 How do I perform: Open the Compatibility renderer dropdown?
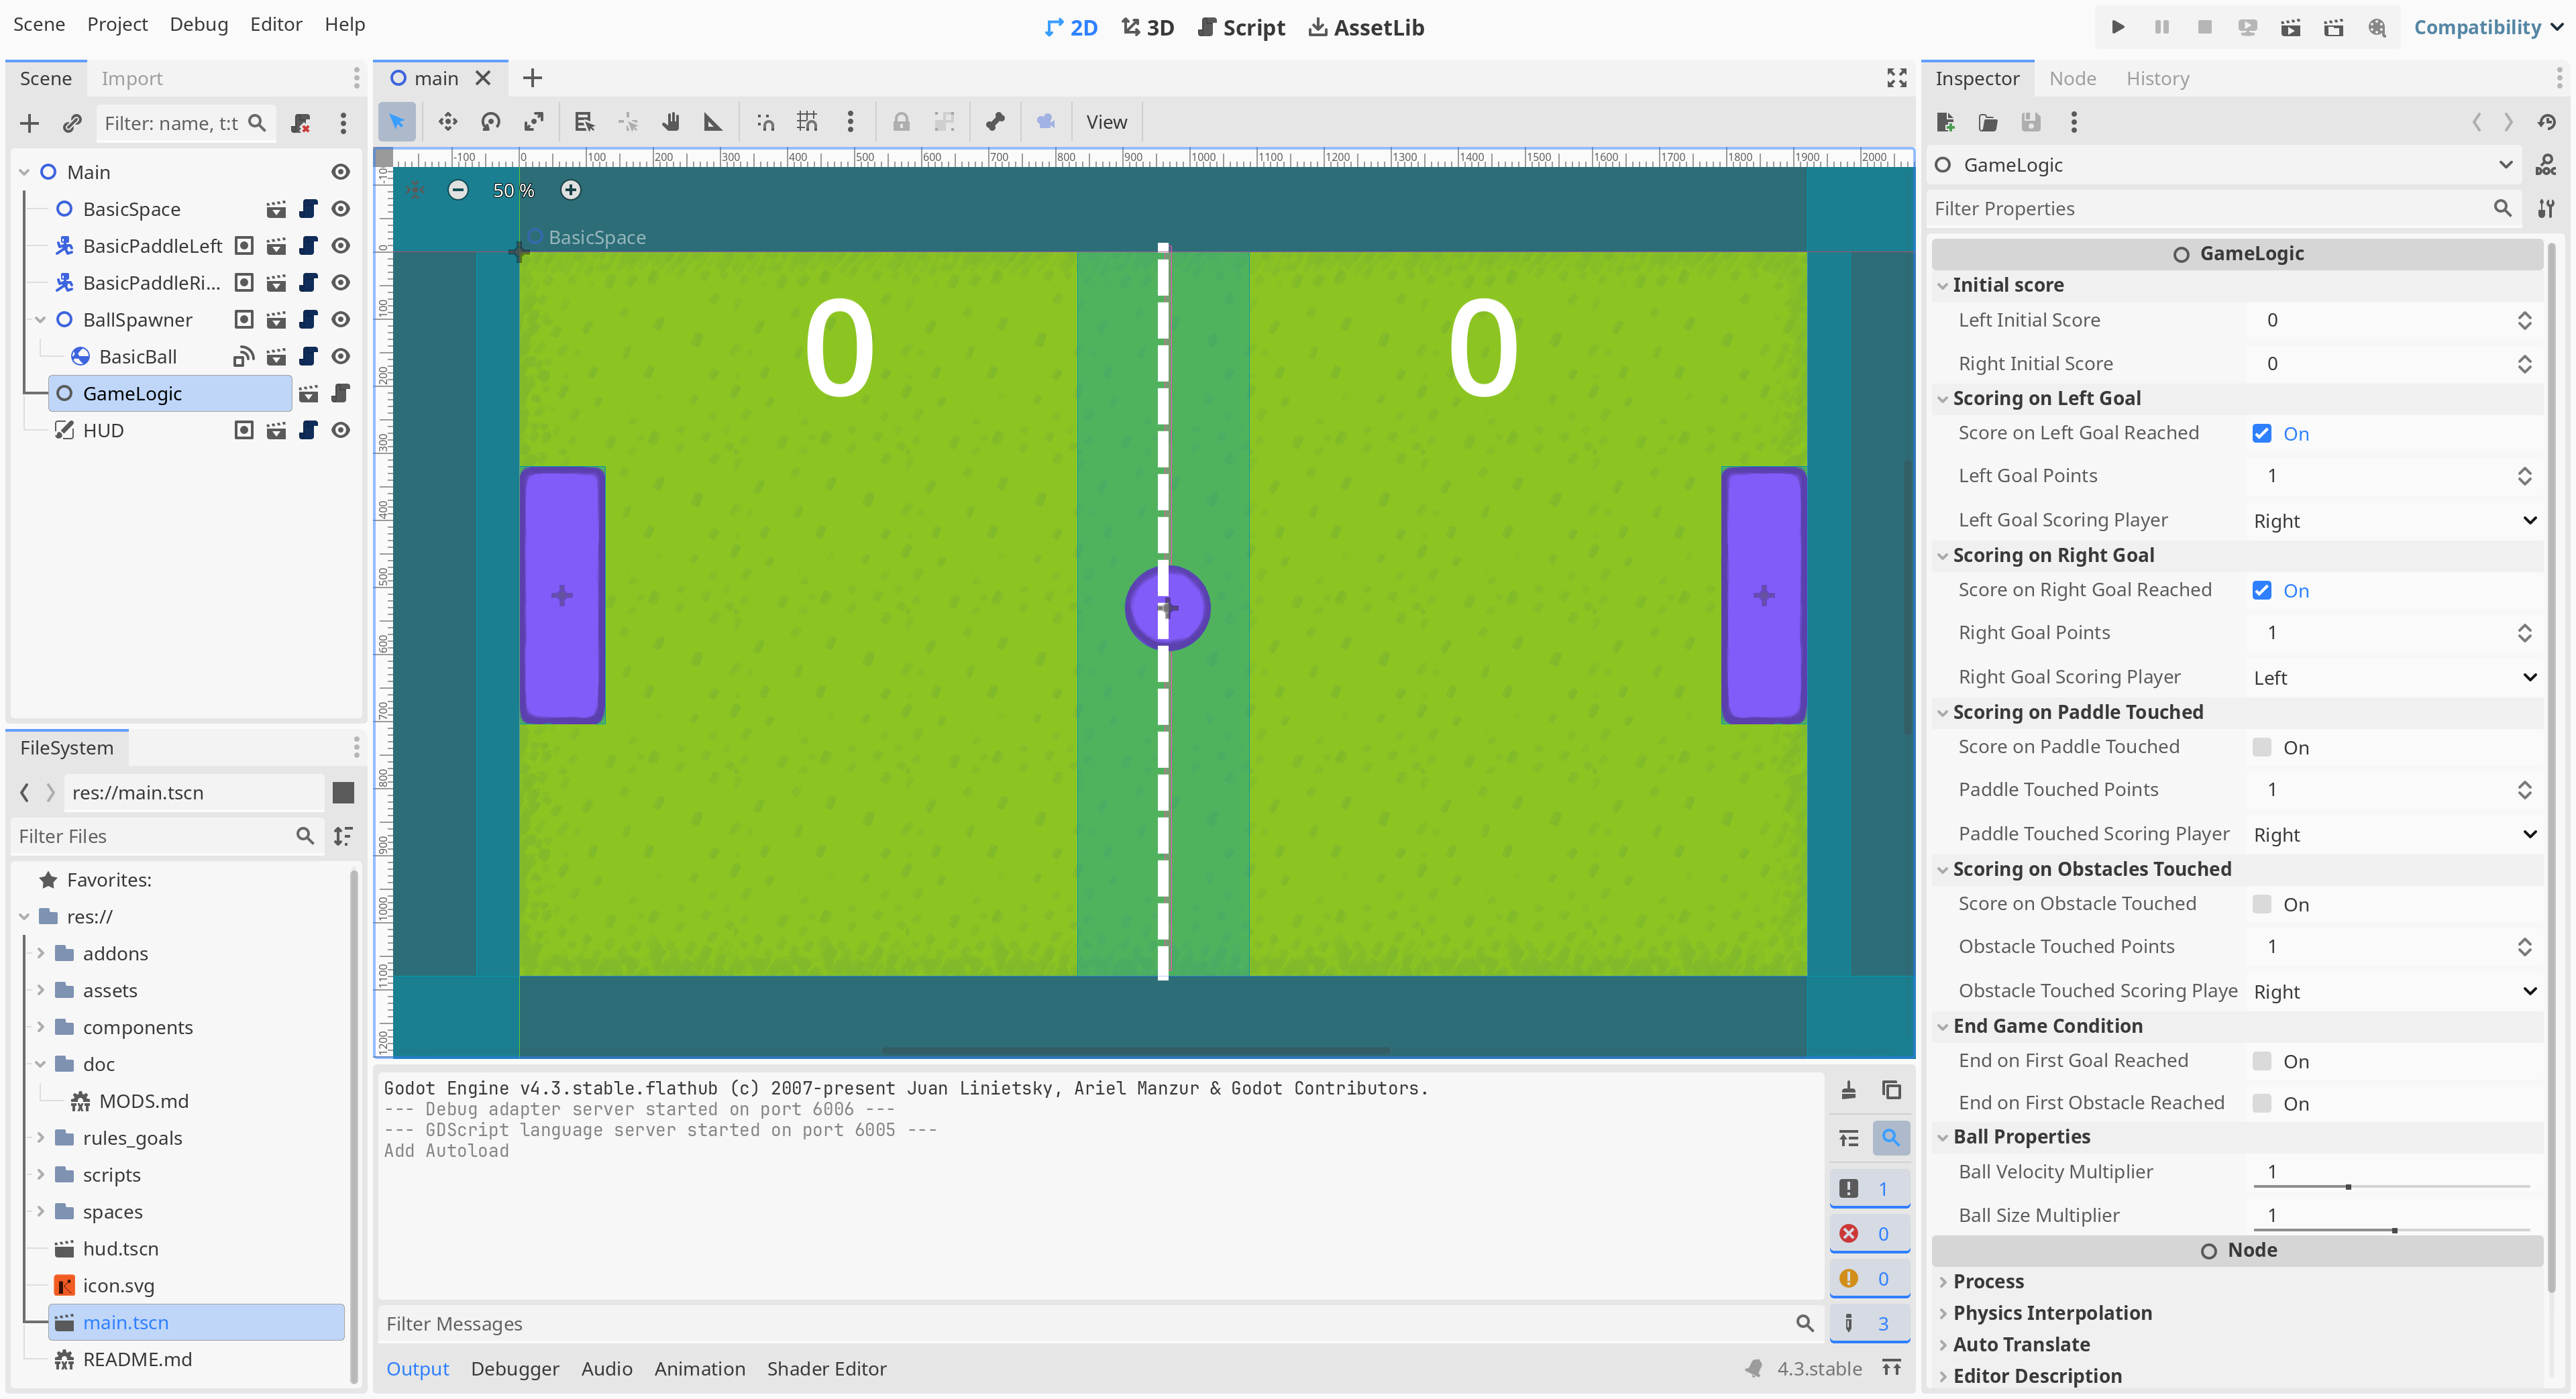click(x=2488, y=27)
